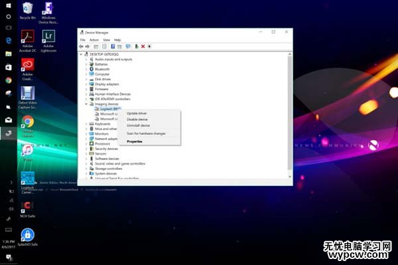The image size is (398, 265).
Task: Open Recycle Bin on the desktop
Action: tap(28, 11)
